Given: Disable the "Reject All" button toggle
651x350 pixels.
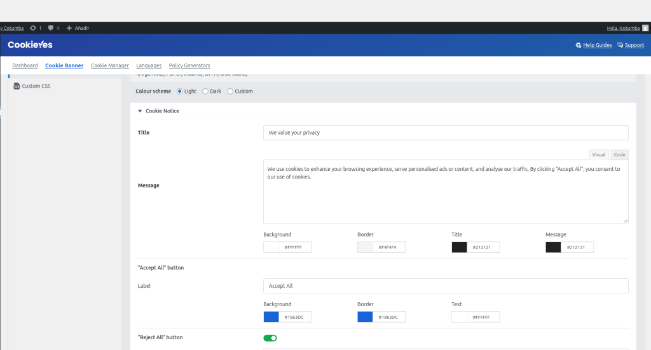Looking at the screenshot, I should point(270,338).
